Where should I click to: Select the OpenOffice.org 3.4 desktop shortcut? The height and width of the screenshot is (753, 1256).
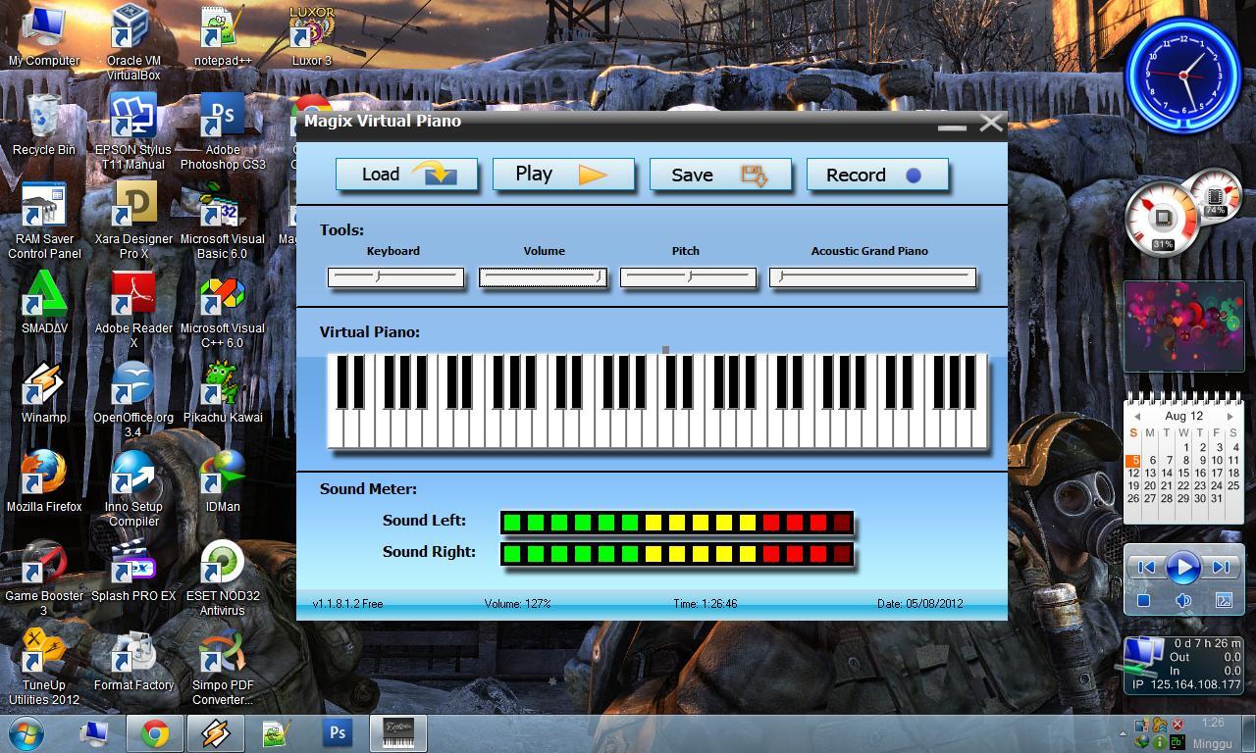point(133,399)
